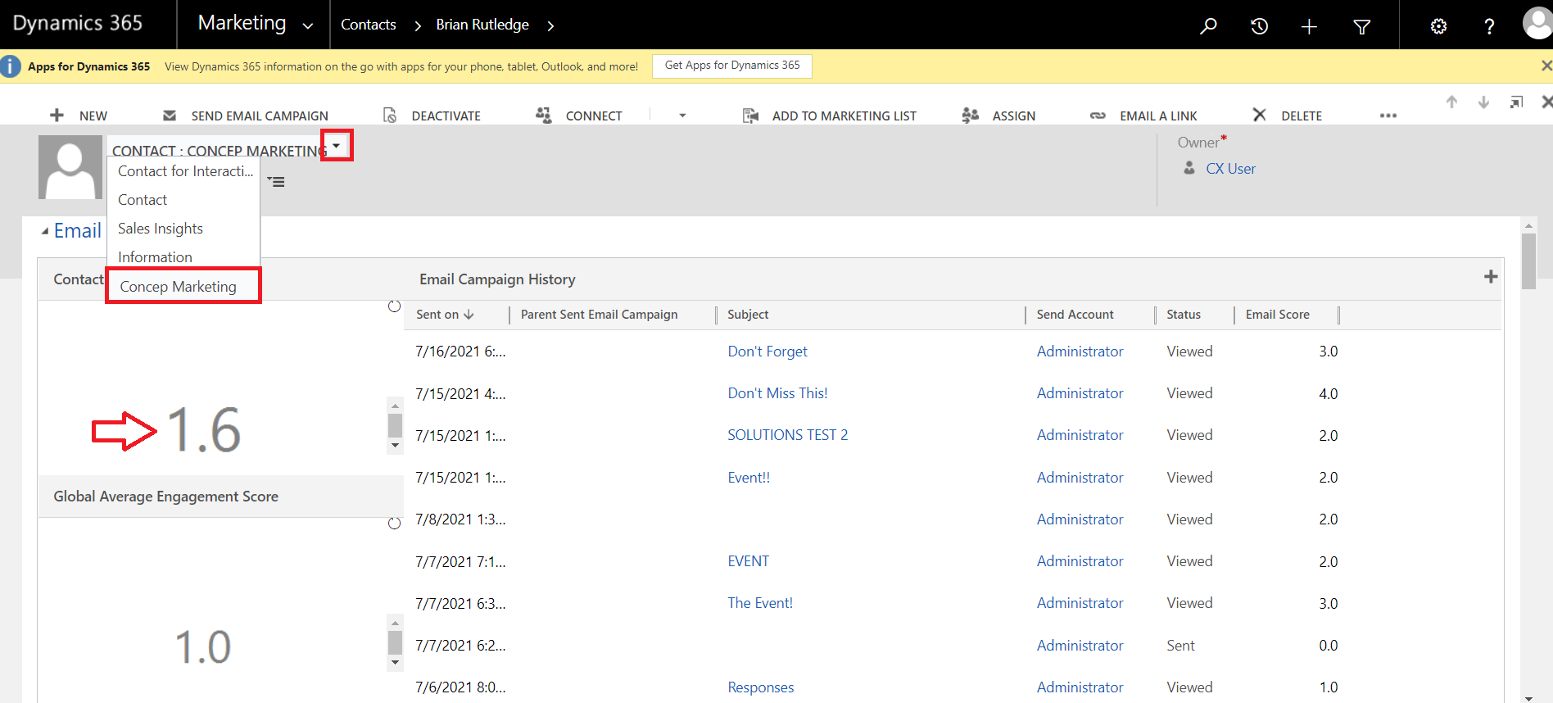Expand chevron after Brian Rutledge
1553x703 pixels.
pyautogui.click(x=550, y=26)
